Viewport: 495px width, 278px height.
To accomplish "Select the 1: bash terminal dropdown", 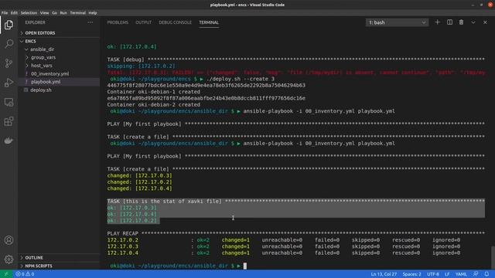I will click(397, 22).
